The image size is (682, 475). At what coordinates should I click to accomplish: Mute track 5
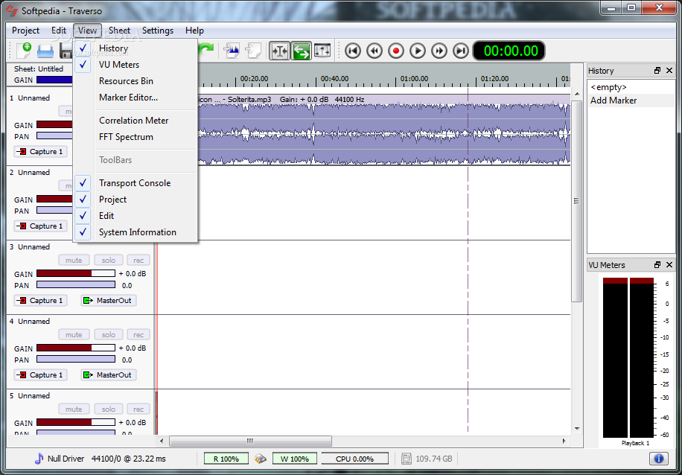click(x=74, y=409)
